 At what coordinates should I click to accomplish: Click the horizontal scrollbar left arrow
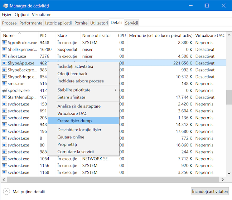click(4, 180)
